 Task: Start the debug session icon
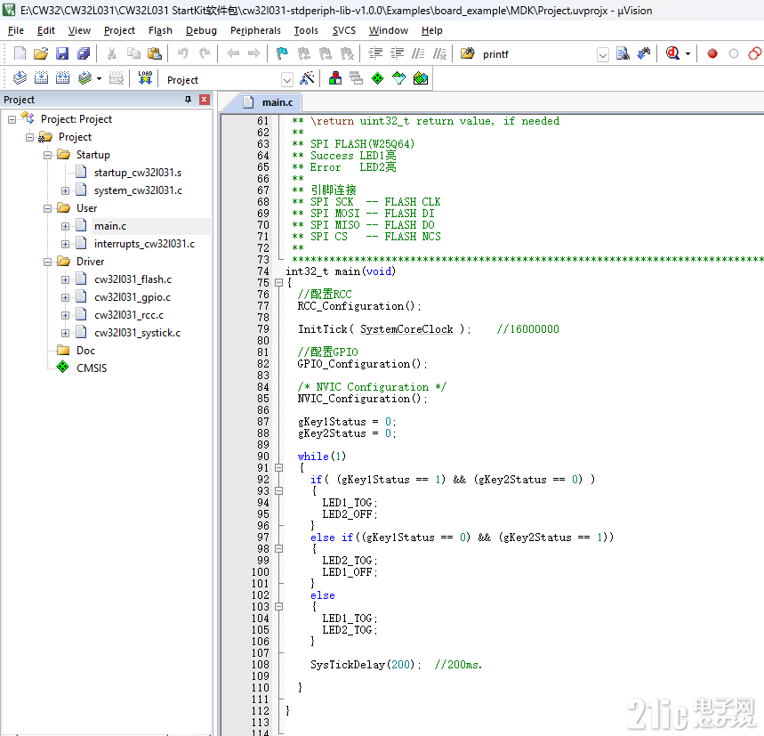pos(673,53)
